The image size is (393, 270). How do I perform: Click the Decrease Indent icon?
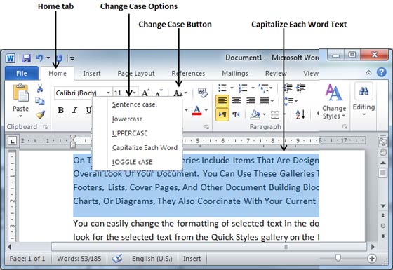[288, 88]
